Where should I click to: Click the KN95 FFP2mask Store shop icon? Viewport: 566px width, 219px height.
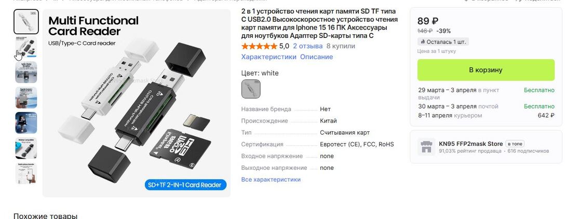(426, 147)
